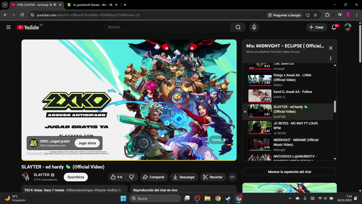View site information icon in address bar
The width and height of the screenshot is (362, 204).
32,15
